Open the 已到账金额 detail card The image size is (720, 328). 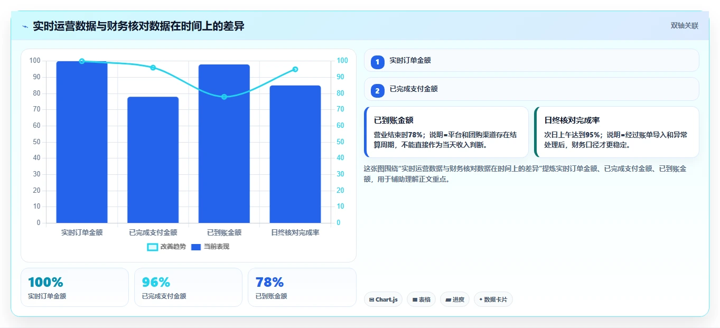446,132
